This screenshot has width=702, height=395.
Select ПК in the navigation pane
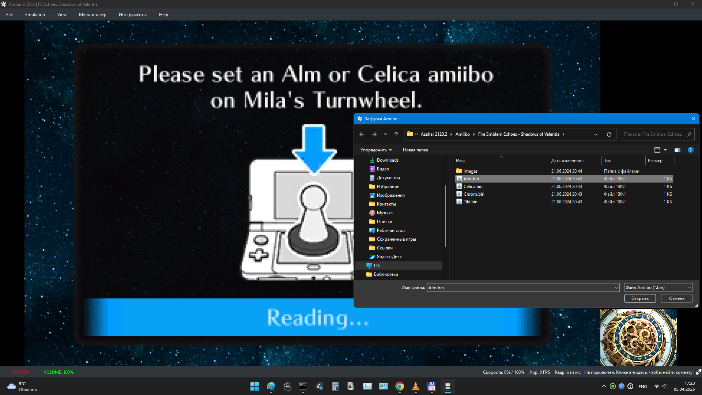[399, 266]
